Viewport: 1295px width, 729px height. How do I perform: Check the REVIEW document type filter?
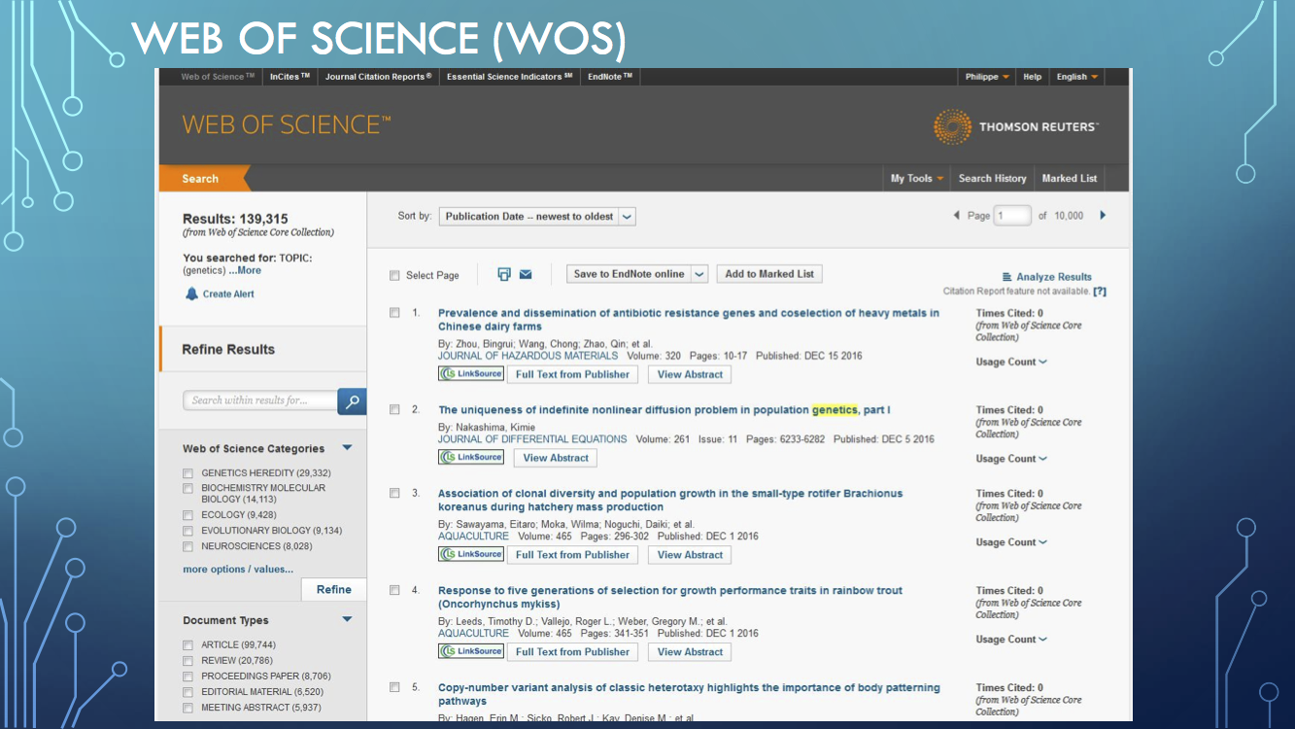(188, 661)
